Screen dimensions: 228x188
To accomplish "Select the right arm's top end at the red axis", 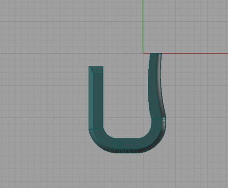I will [x=156, y=54].
